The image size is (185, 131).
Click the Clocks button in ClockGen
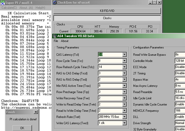(107, 18)
